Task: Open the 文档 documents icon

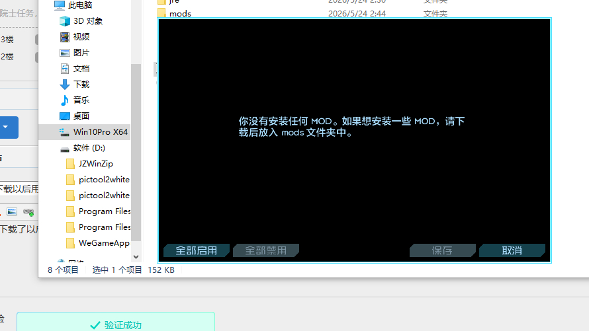Action: 65,69
